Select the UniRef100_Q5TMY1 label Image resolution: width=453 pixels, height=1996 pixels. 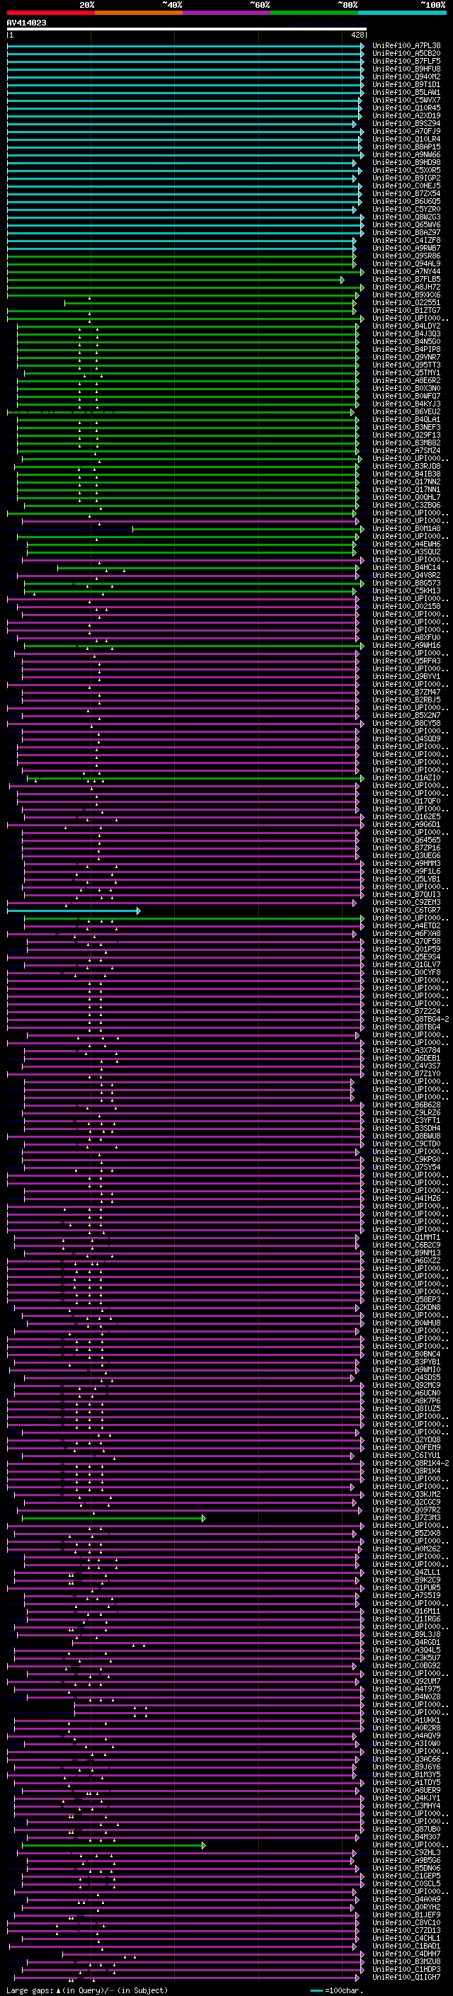pyautogui.click(x=406, y=372)
